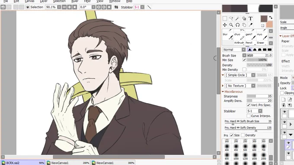The image size is (294, 165).
Task: Open the brush panel Stabilizer S-1 dropdown
Action: pos(260,111)
